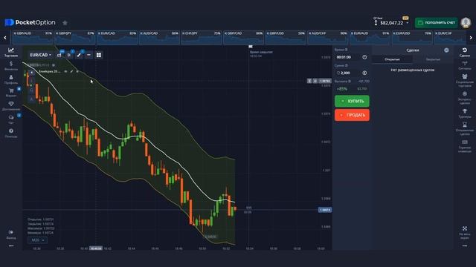Image resolution: width=476 pixels, height=267 pixels.
Task: Click the PocketOption logo
Action: 30,22
